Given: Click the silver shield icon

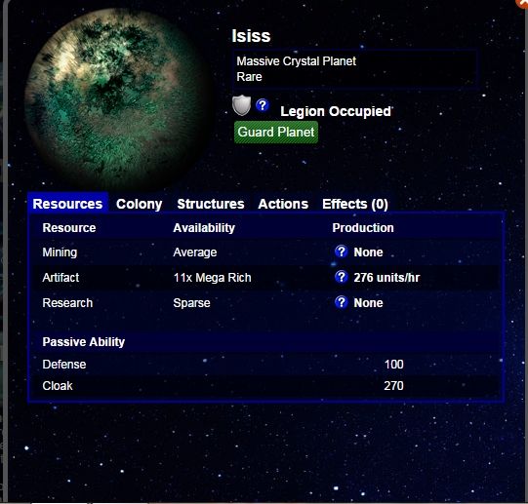Looking at the screenshot, I should 241,105.
